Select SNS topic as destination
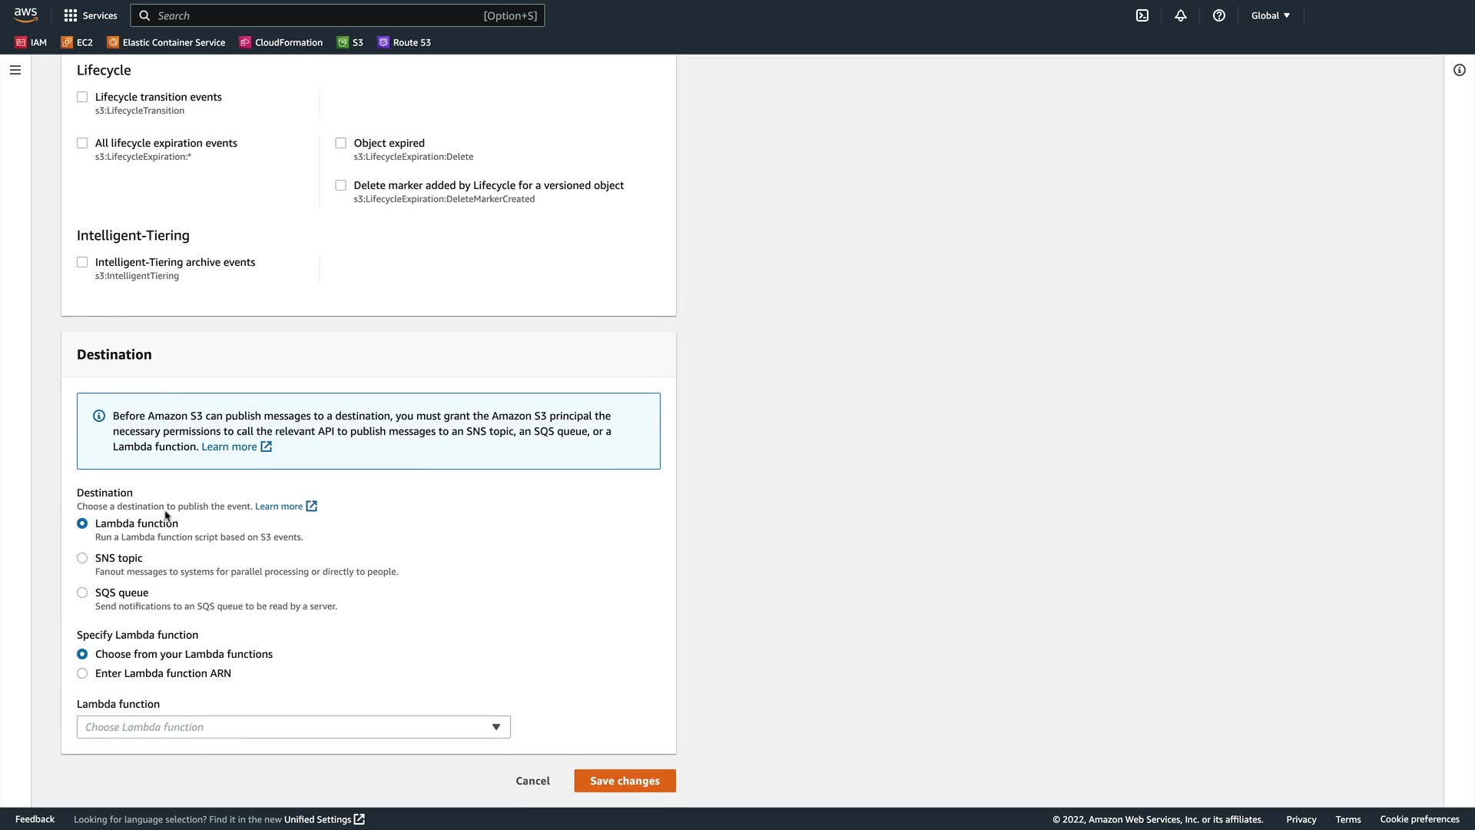The image size is (1475, 830). tap(82, 558)
